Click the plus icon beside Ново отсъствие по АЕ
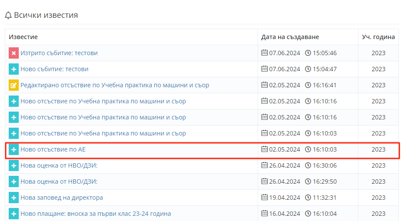 coord(14,149)
